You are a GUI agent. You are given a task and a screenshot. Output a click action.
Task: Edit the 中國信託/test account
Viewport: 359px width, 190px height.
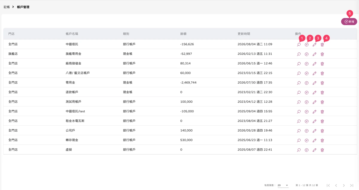[x=314, y=112]
